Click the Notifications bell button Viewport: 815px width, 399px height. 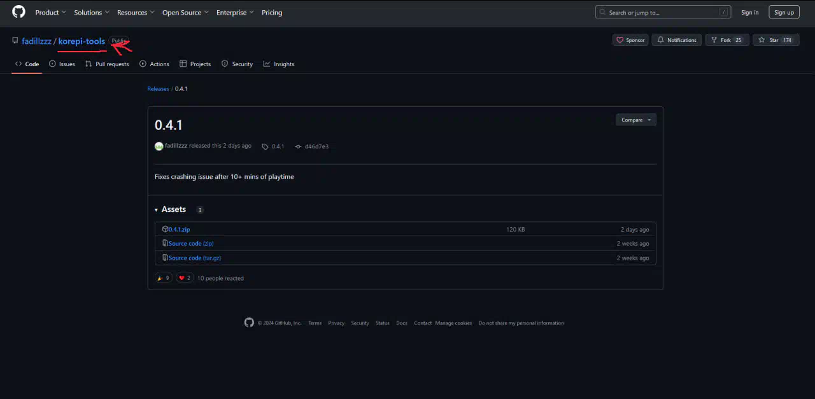(x=677, y=40)
